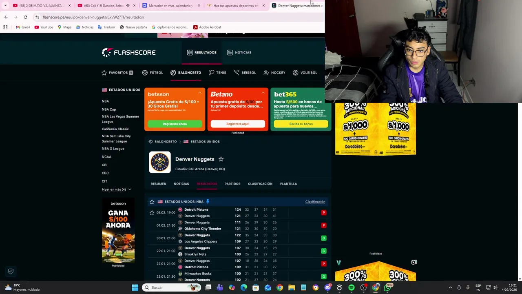Click red P badge on 03.02. match
The width and height of the screenshot is (522, 294).
coord(324,213)
